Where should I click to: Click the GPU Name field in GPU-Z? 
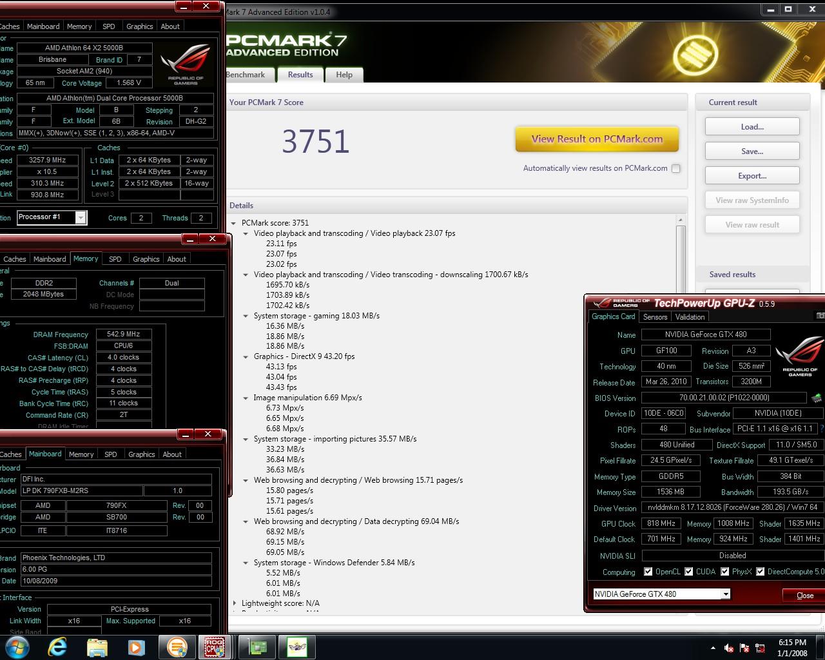[x=706, y=335]
